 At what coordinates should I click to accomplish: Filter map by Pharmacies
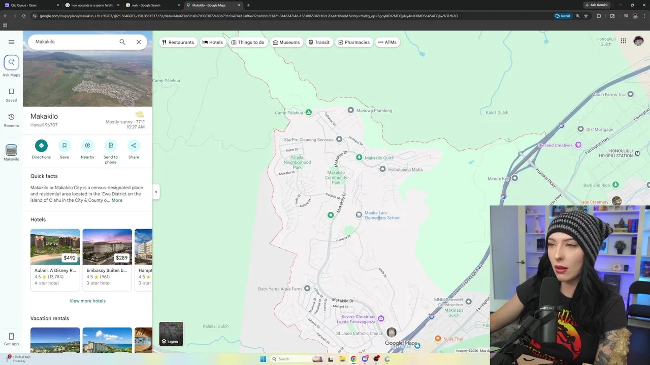[x=354, y=42]
